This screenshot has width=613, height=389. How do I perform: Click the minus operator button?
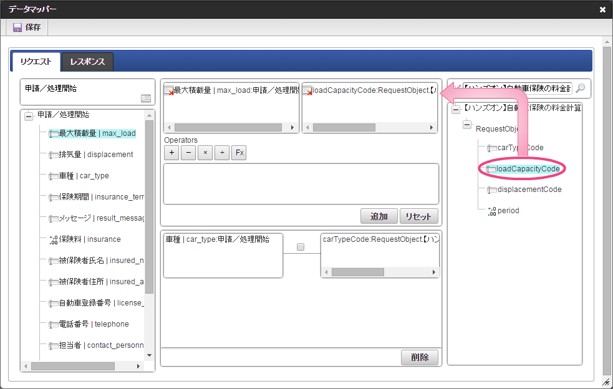click(x=188, y=153)
